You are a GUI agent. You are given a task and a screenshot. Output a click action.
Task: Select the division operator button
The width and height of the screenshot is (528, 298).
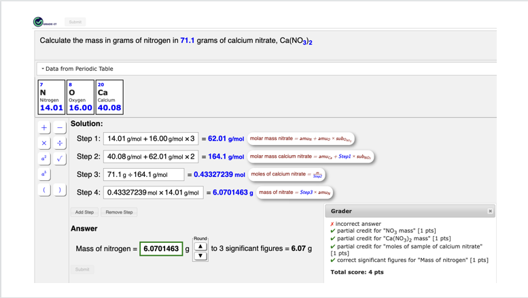pos(60,143)
